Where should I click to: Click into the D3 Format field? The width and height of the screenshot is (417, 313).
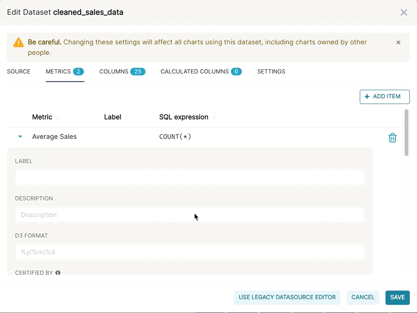(189, 252)
